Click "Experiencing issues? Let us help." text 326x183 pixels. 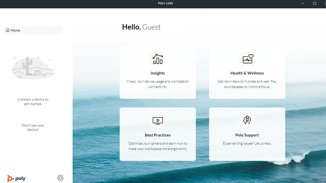247,143
